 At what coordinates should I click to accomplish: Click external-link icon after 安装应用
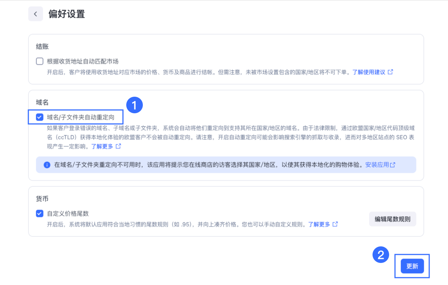click(x=393, y=165)
